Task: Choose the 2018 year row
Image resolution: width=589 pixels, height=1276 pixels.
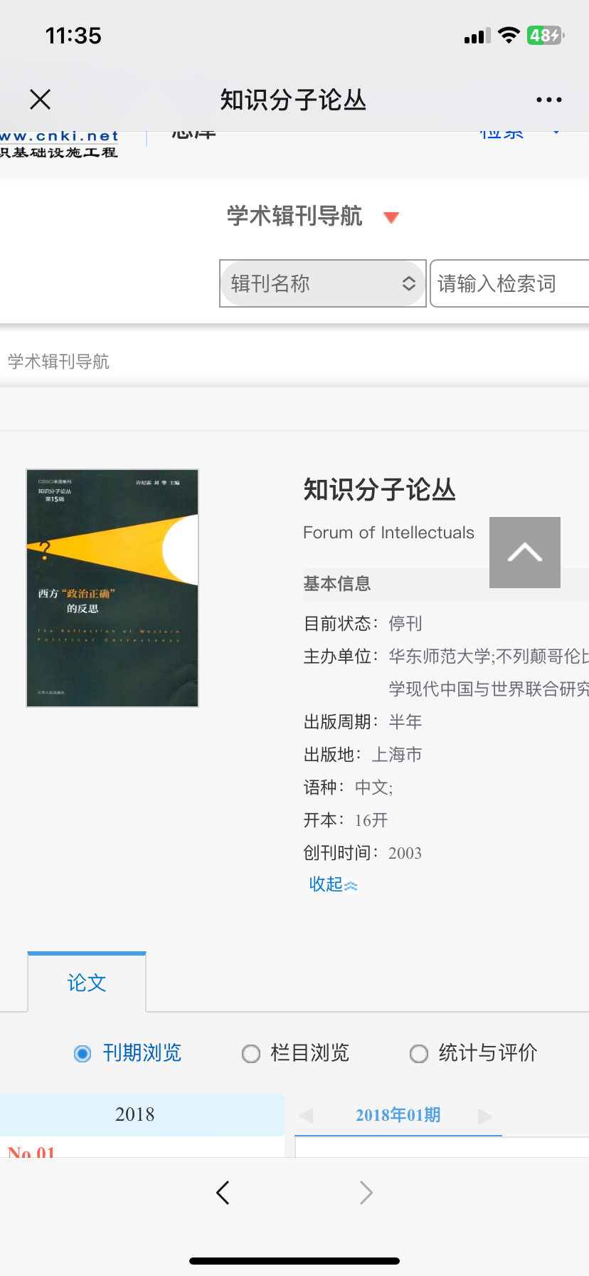Action: 142,1114
